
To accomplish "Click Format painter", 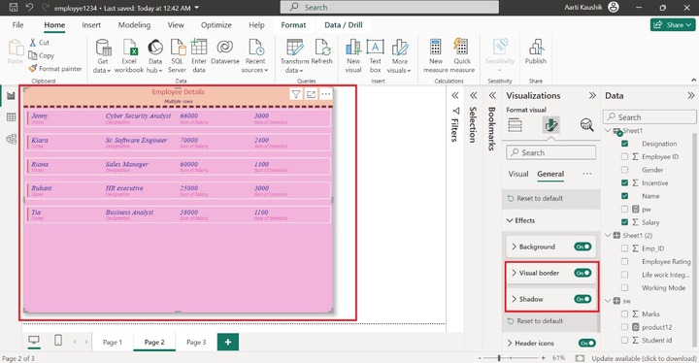I will click(x=55, y=69).
